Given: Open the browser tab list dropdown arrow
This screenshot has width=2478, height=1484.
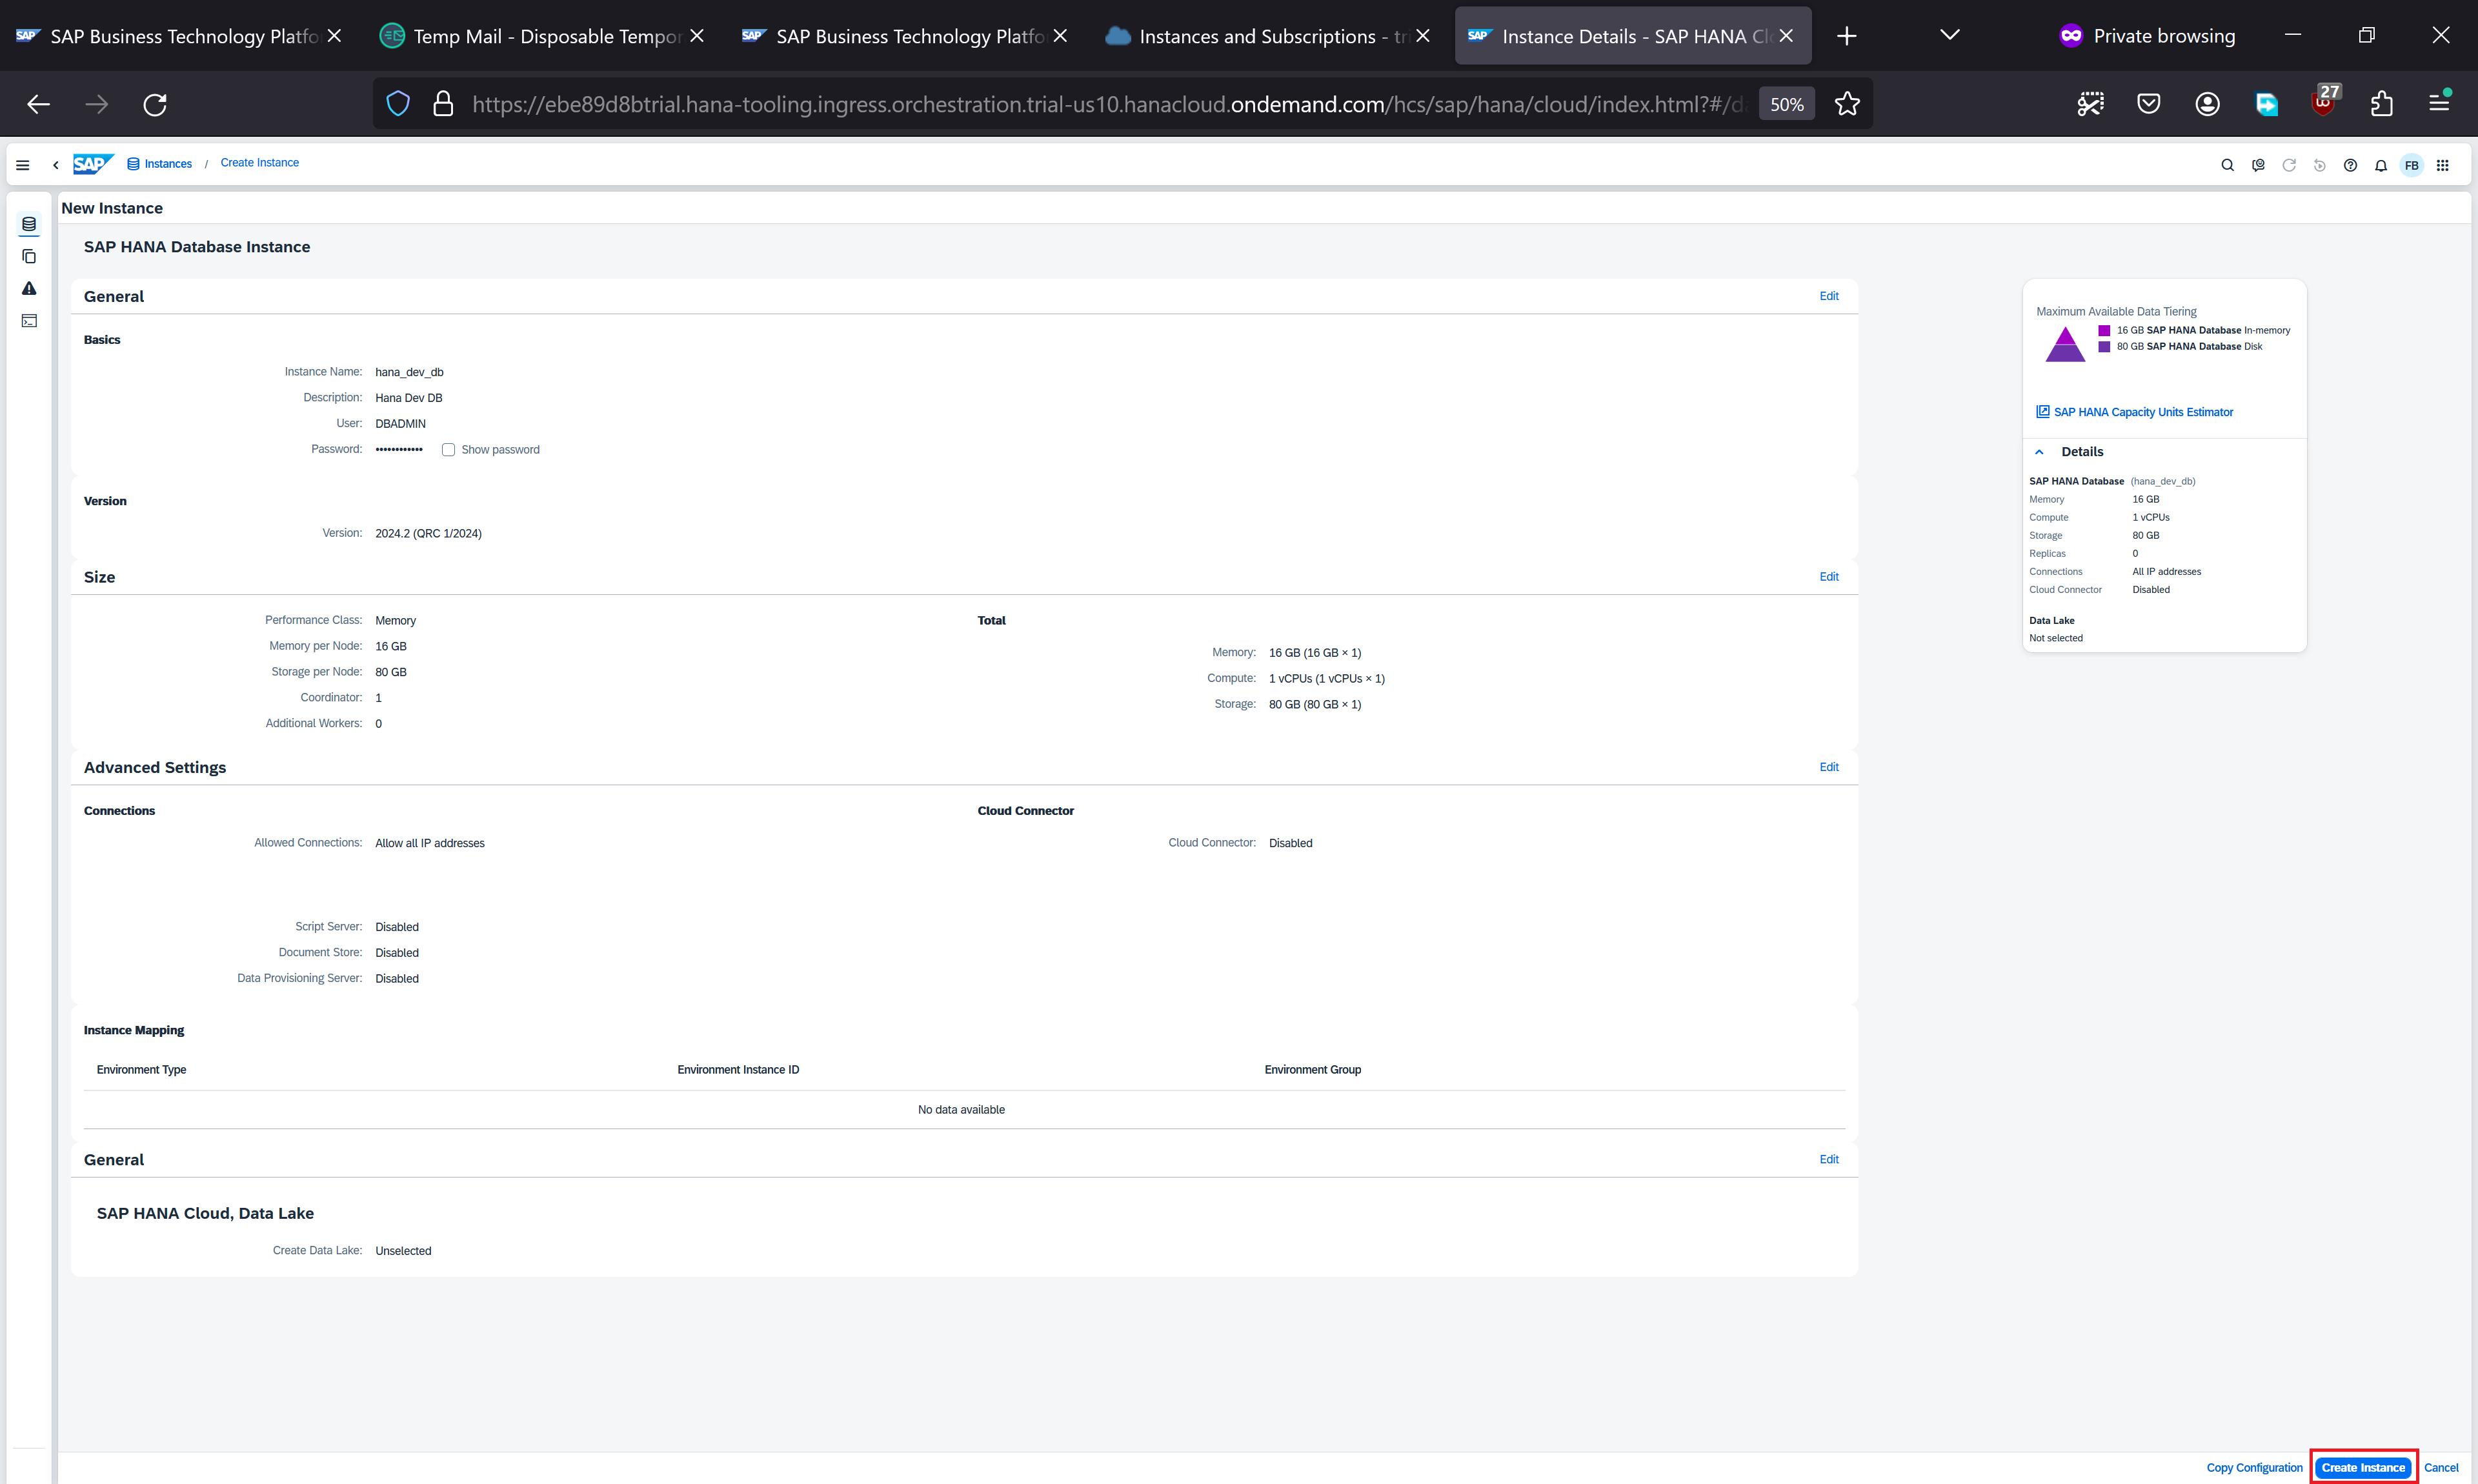Looking at the screenshot, I should (1949, 35).
